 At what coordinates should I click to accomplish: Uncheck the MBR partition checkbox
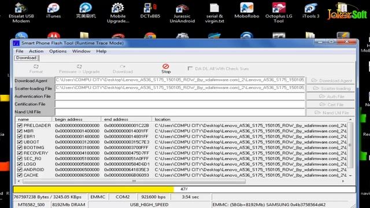coord(20,131)
